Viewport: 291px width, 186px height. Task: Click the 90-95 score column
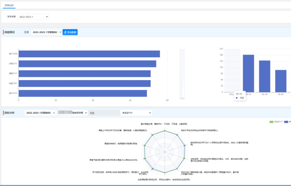tap(248, 74)
